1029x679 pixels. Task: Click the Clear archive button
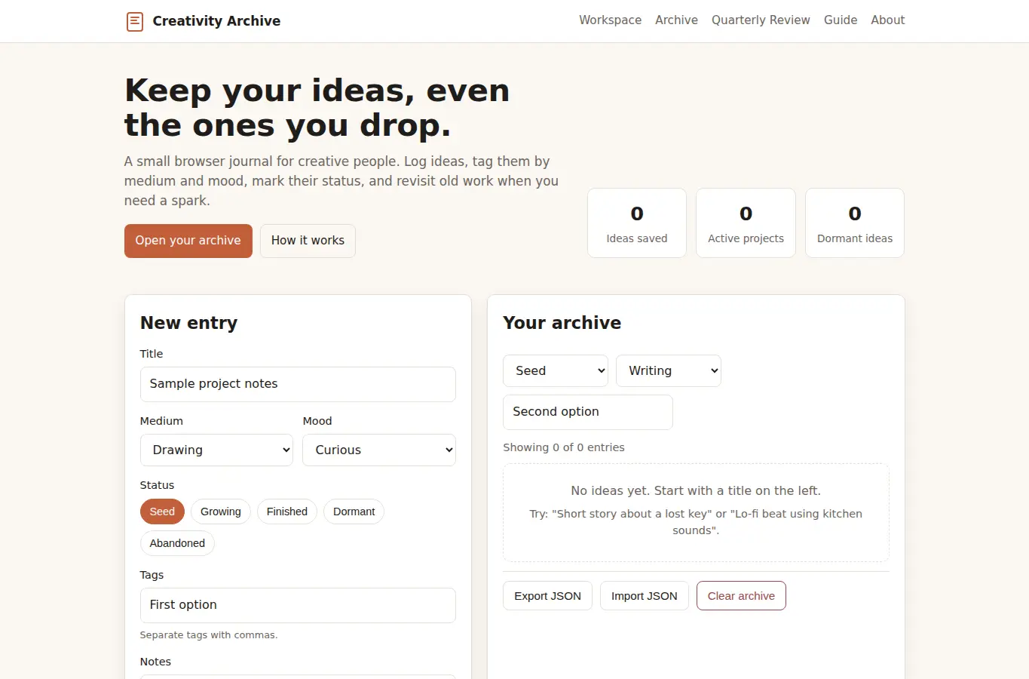coord(741,596)
